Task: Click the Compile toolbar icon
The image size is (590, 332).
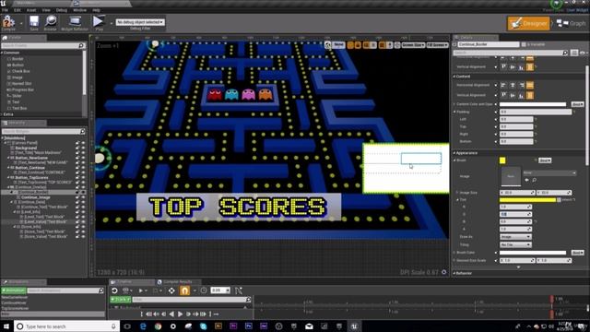Action: click(x=8, y=22)
